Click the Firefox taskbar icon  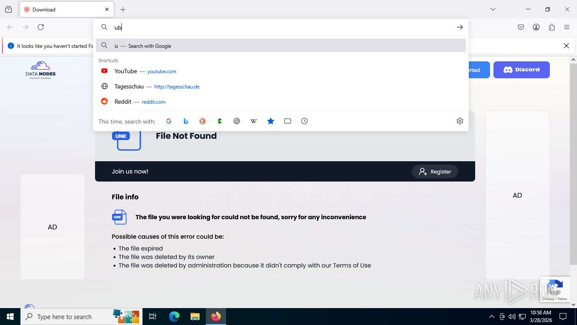click(216, 317)
